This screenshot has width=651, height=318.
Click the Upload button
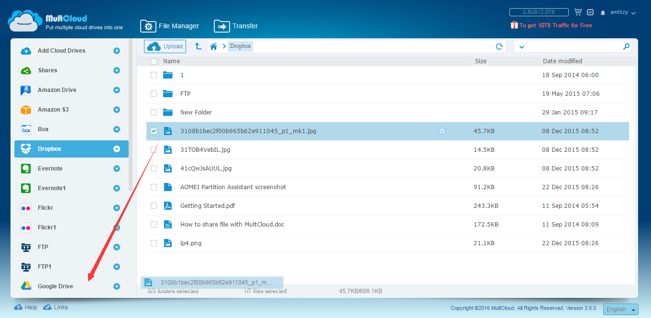click(165, 46)
